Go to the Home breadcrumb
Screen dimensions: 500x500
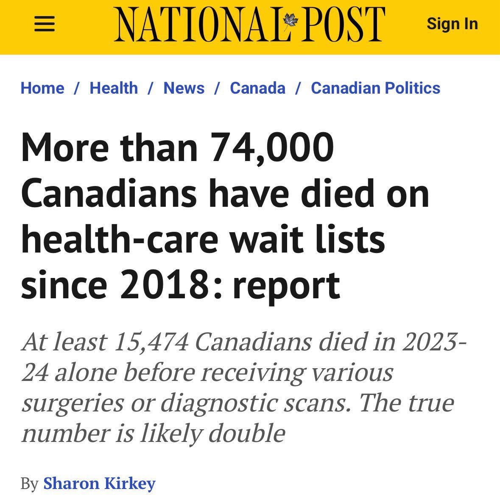42,88
